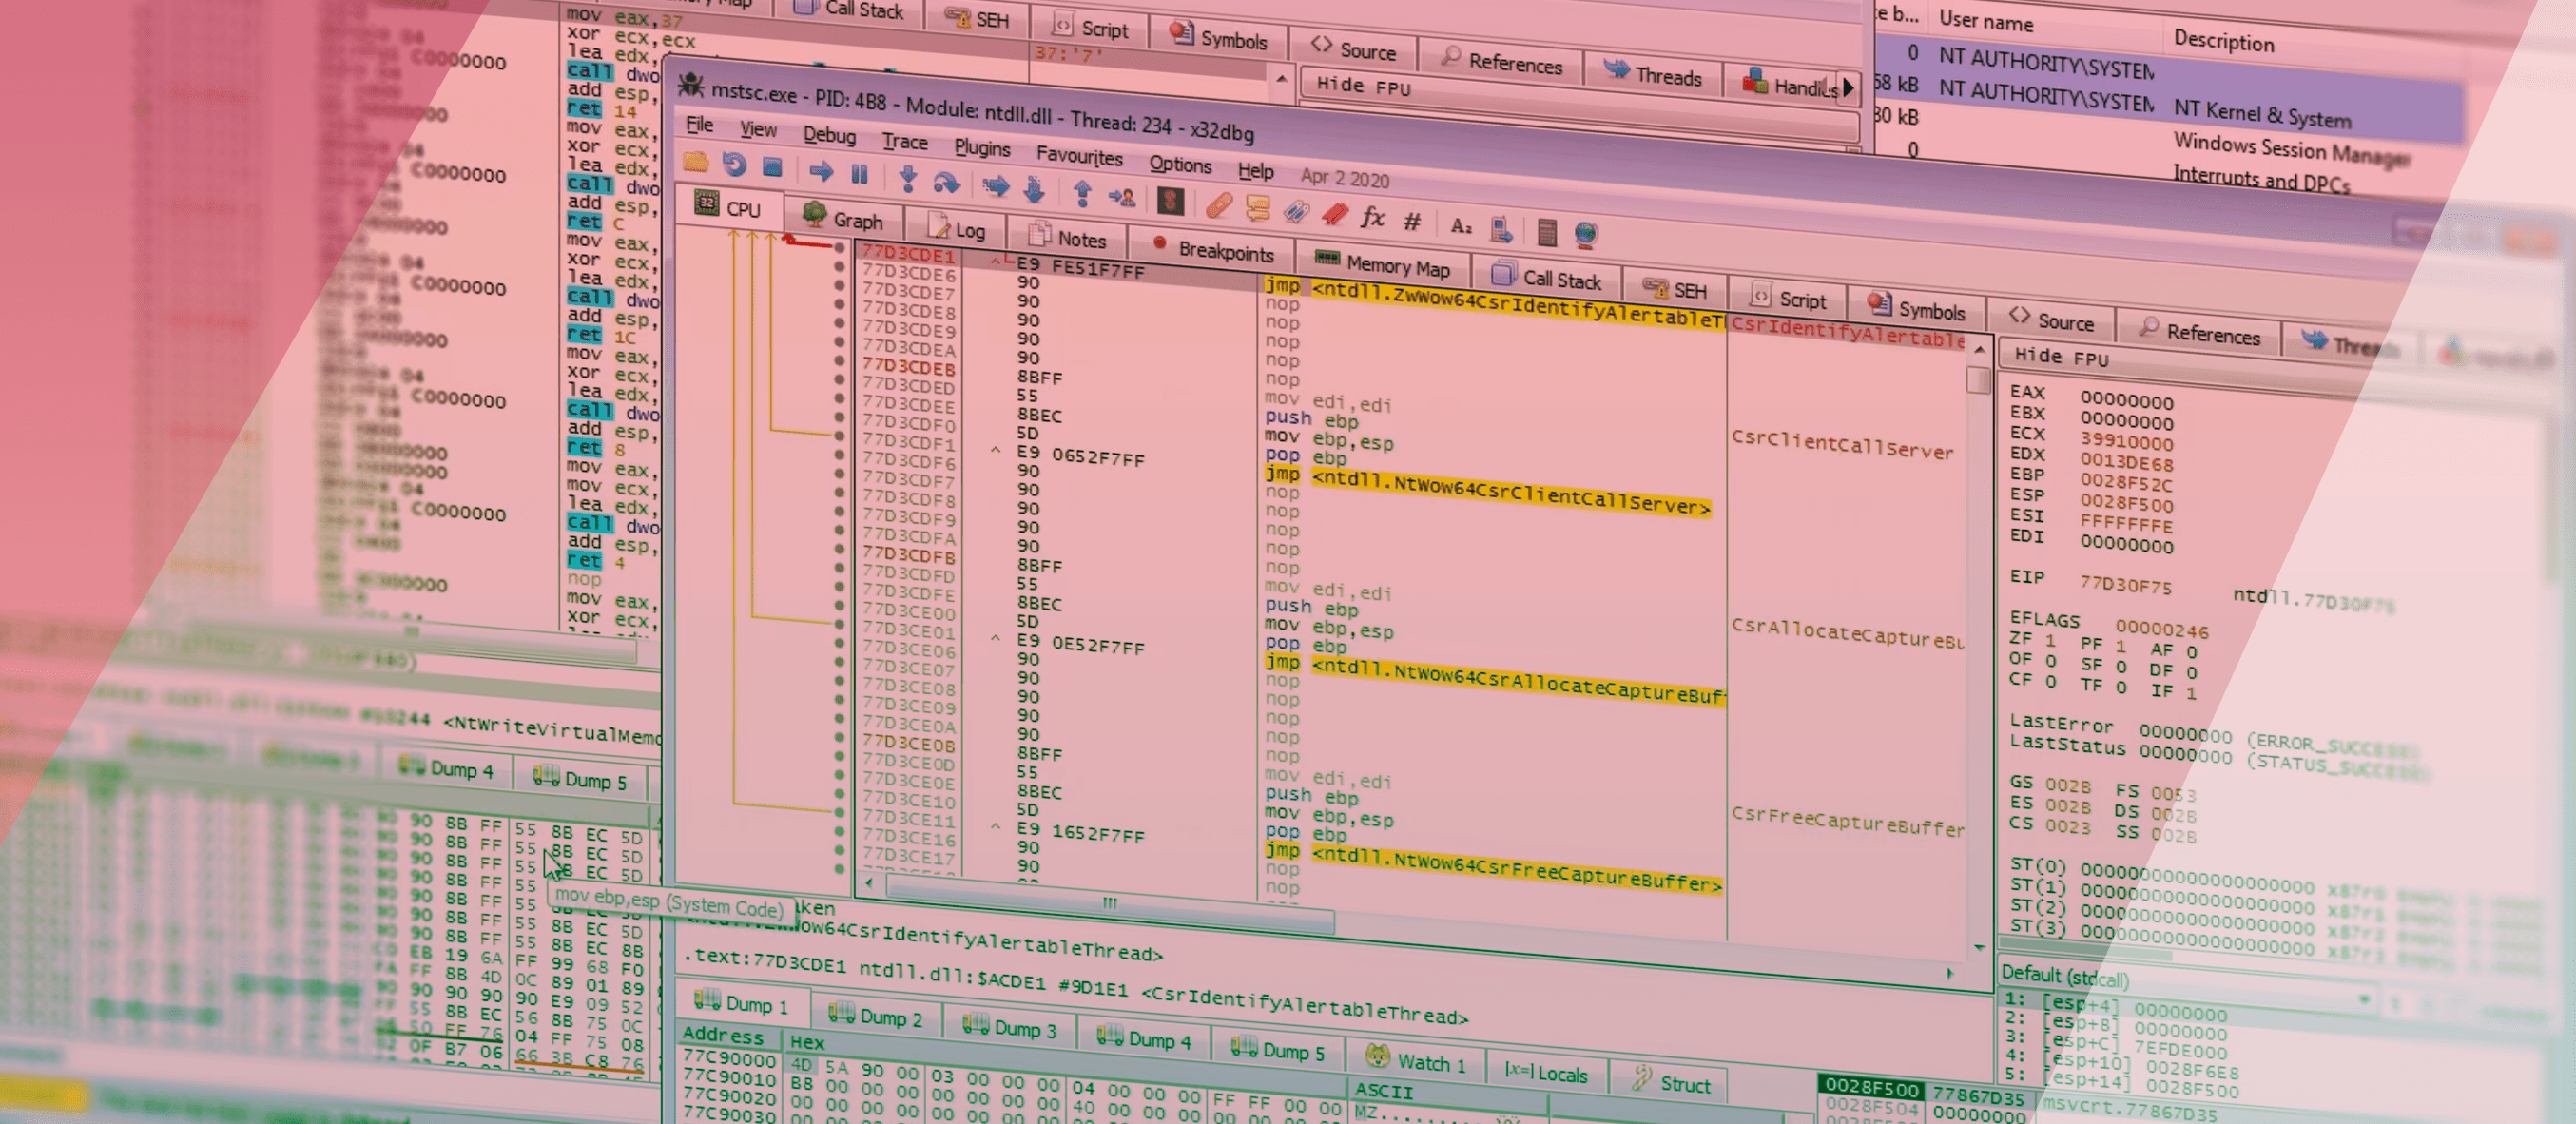Click the globe icon in x32dbg toolbar
Image resolution: width=2576 pixels, height=1124 pixels.
point(1585,235)
